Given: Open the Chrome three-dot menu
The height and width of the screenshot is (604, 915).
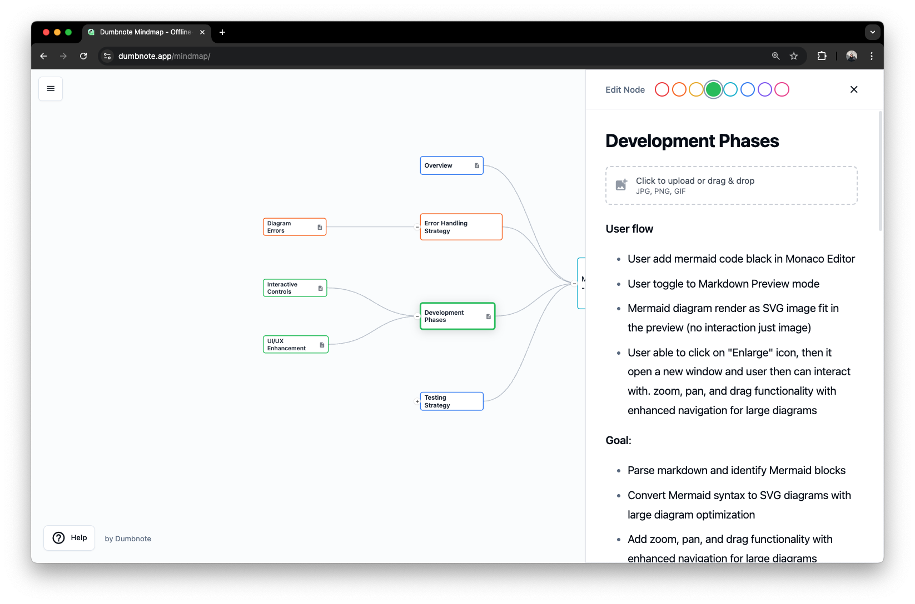Looking at the screenshot, I should 871,56.
